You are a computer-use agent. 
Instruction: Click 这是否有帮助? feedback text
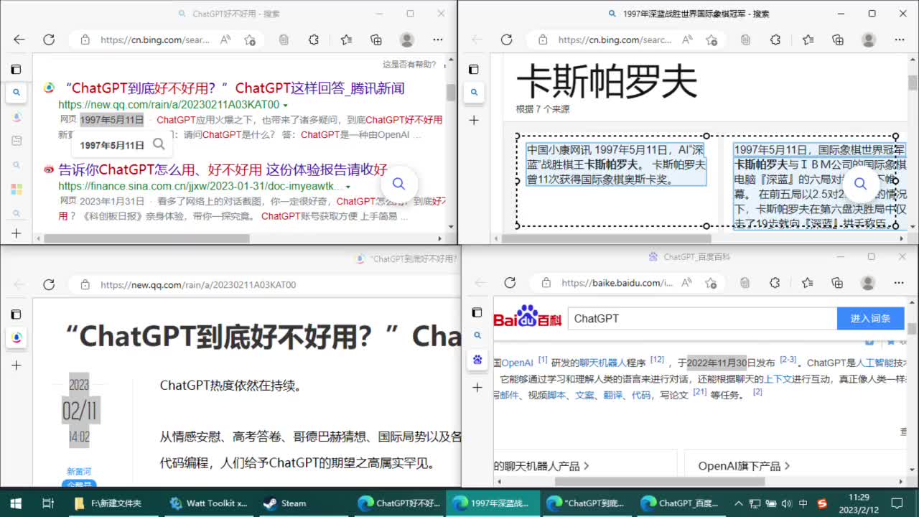click(409, 64)
